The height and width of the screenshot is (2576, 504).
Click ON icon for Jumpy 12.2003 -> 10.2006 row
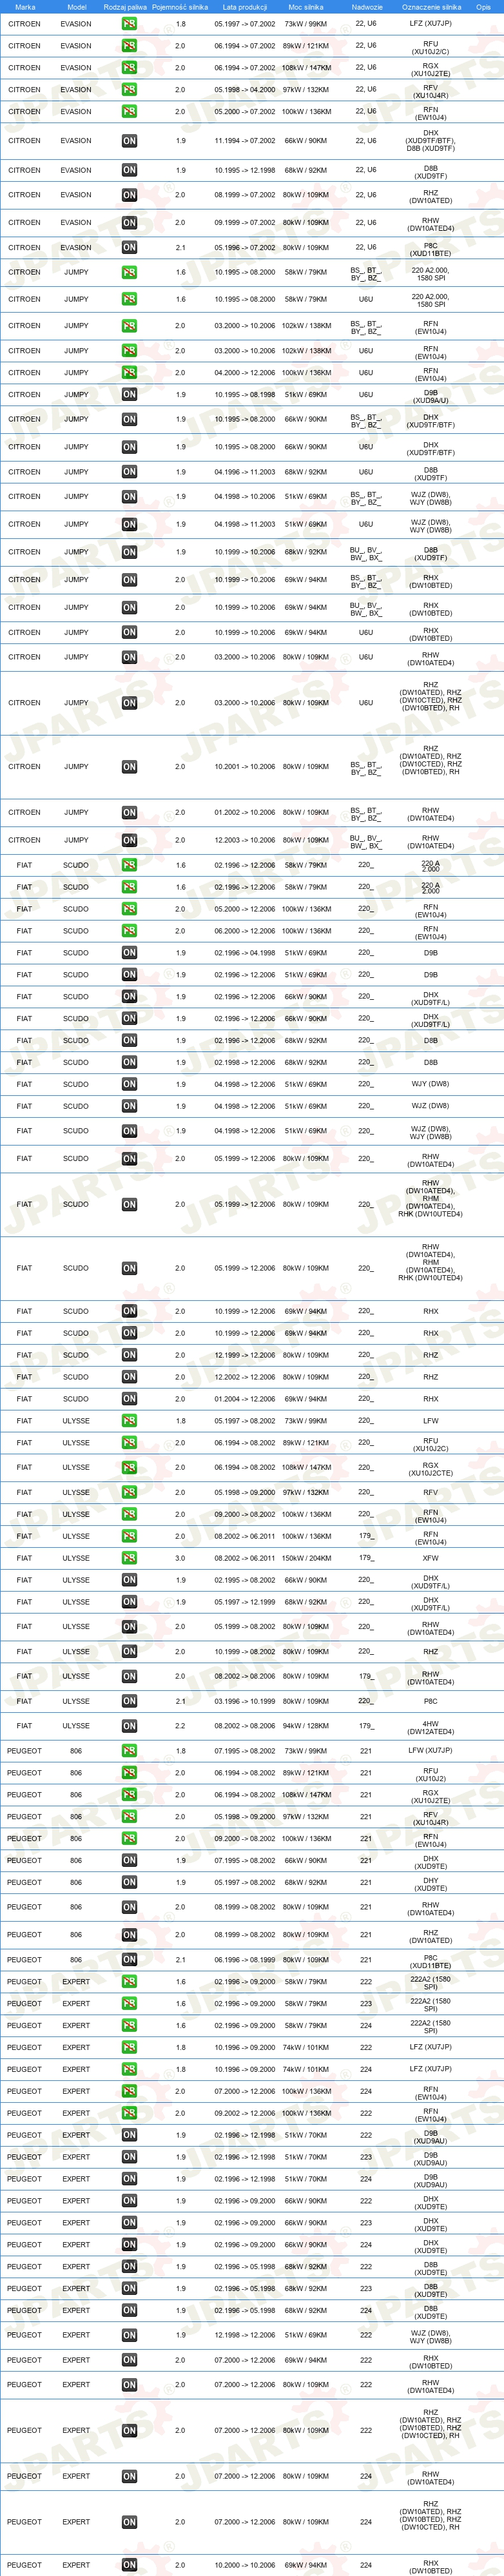coord(129,841)
